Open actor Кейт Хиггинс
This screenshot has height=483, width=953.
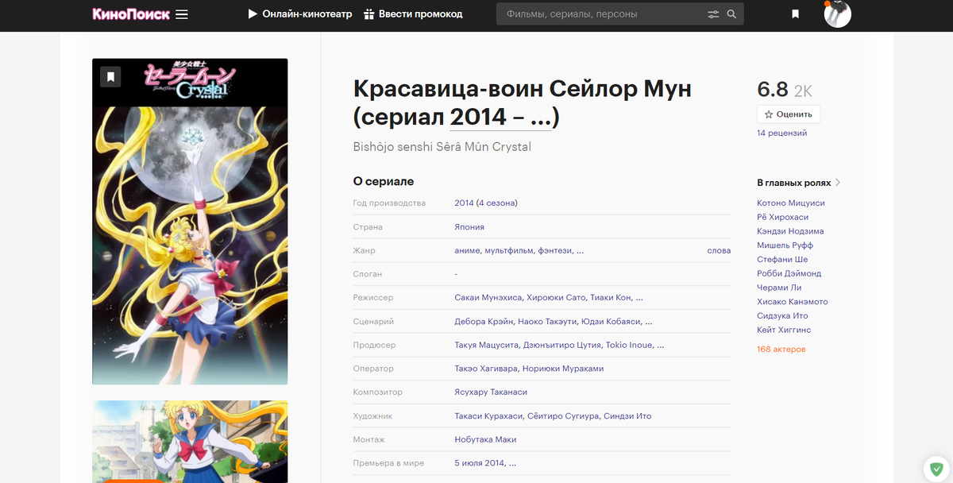(x=784, y=330)
